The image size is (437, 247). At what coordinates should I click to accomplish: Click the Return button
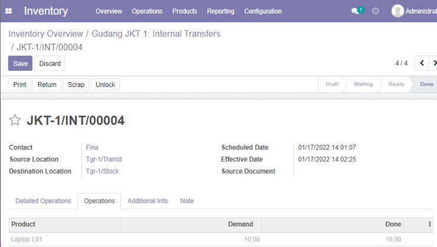(47, 84)
